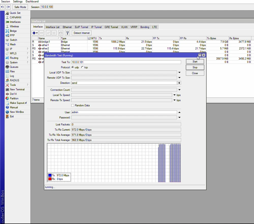
Task: Open the RADIUS configuration
Action: tap(15, 80)
